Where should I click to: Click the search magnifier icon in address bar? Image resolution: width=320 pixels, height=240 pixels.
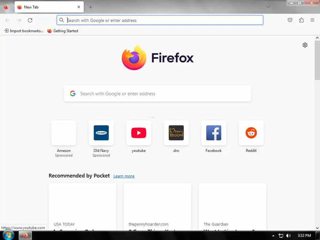click(62, 20)
